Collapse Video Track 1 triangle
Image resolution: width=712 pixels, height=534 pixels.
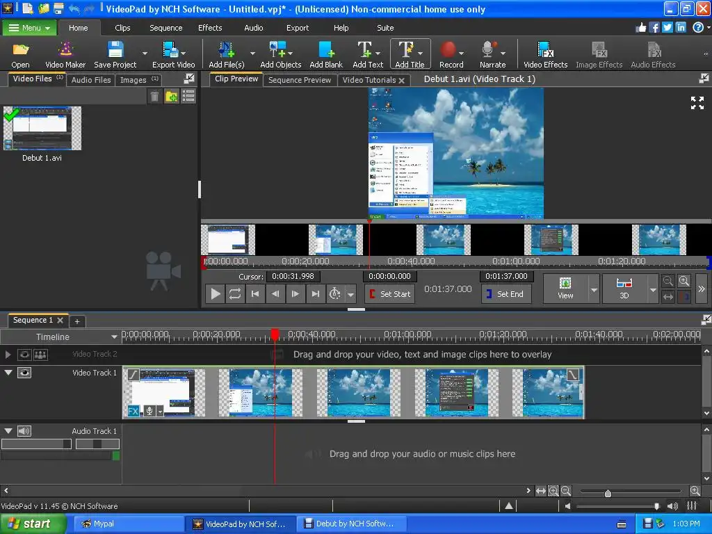point(8,373)
